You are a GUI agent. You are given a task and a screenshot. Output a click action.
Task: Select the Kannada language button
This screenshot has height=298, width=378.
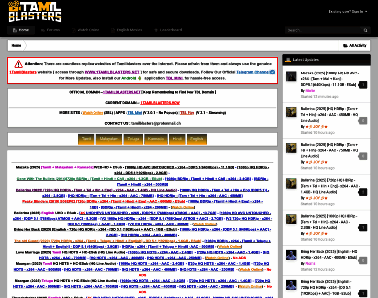156,139
